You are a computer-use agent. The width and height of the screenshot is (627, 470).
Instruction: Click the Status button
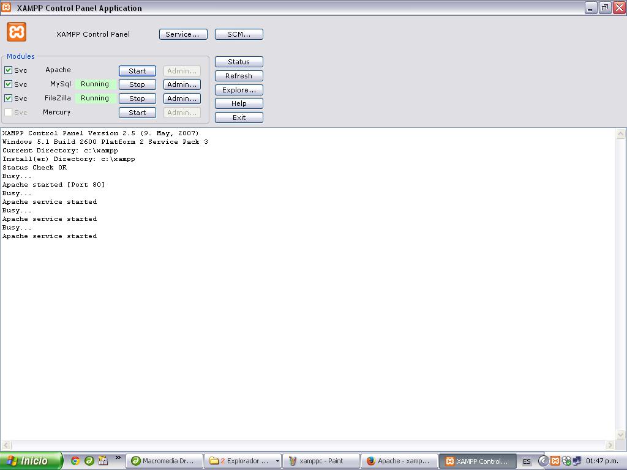(239, 62)
